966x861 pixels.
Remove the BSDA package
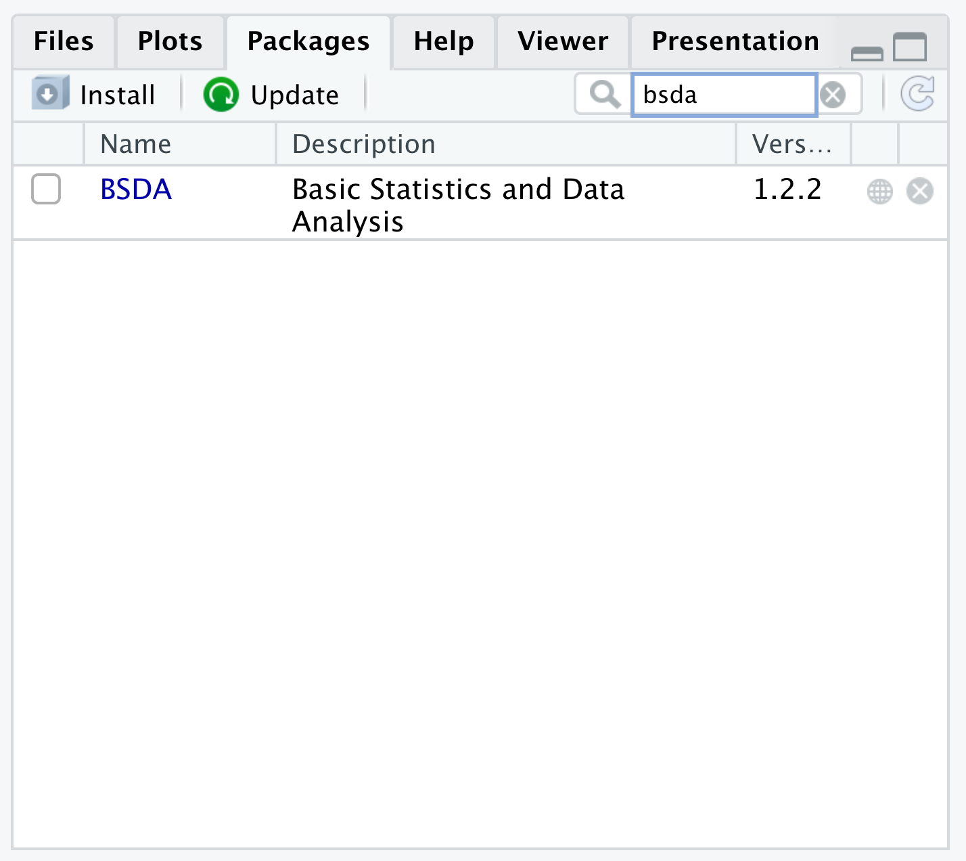click(x=919, y=192)
